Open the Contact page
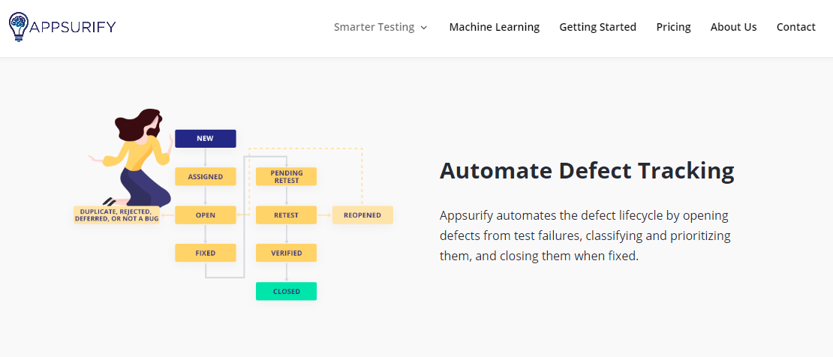833x357 pixels. [x=795, y=27]
